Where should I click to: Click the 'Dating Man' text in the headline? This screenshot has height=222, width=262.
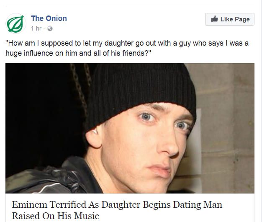[198, 204]
